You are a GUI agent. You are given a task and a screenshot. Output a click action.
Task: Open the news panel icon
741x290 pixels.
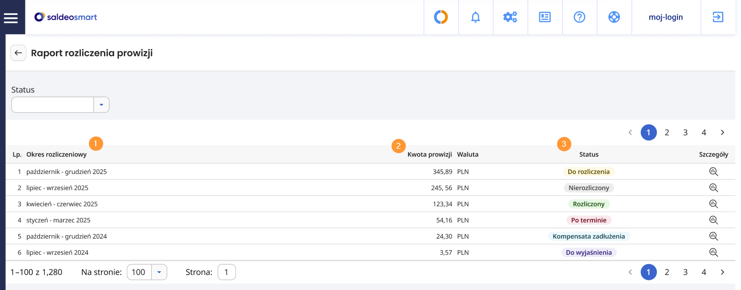[545, 17]
